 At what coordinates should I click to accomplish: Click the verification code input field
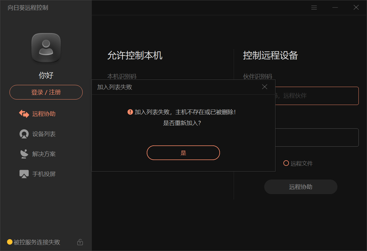(317, 138)
